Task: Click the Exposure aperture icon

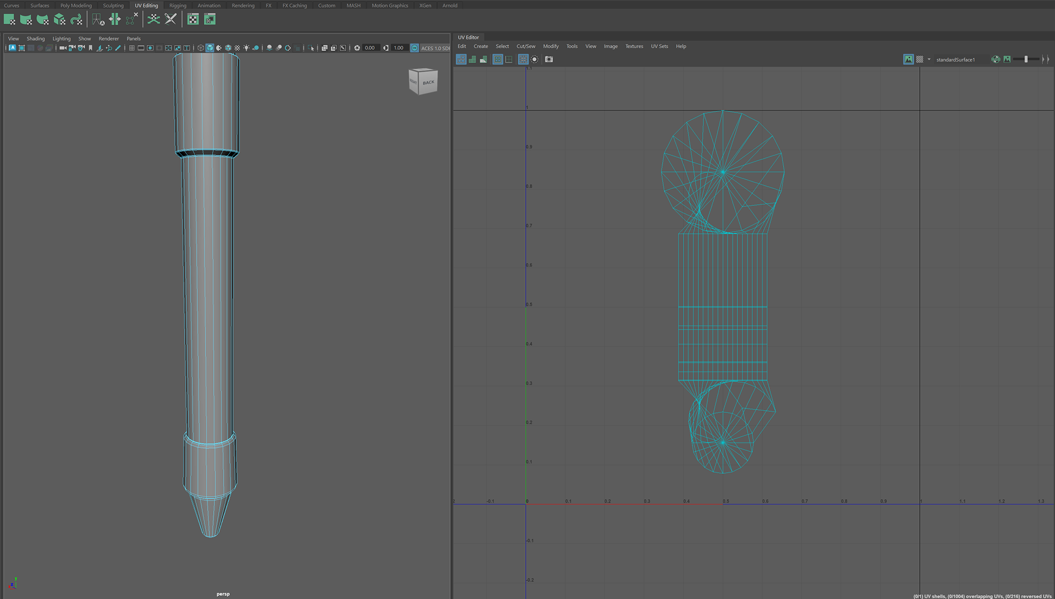Action: (357, 48)
